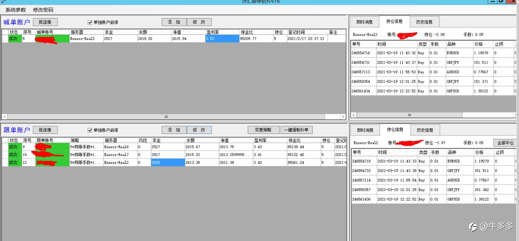
Task: Click the 变更策略 button
Action: point(263,130)
